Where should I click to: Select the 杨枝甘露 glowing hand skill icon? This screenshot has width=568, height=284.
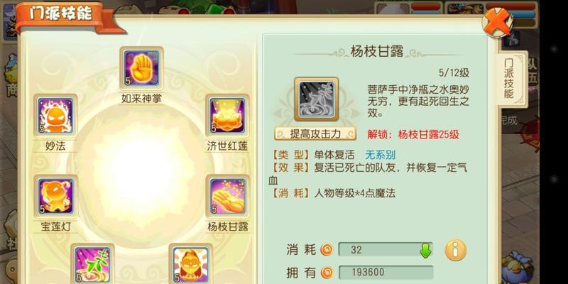point(227,197)
